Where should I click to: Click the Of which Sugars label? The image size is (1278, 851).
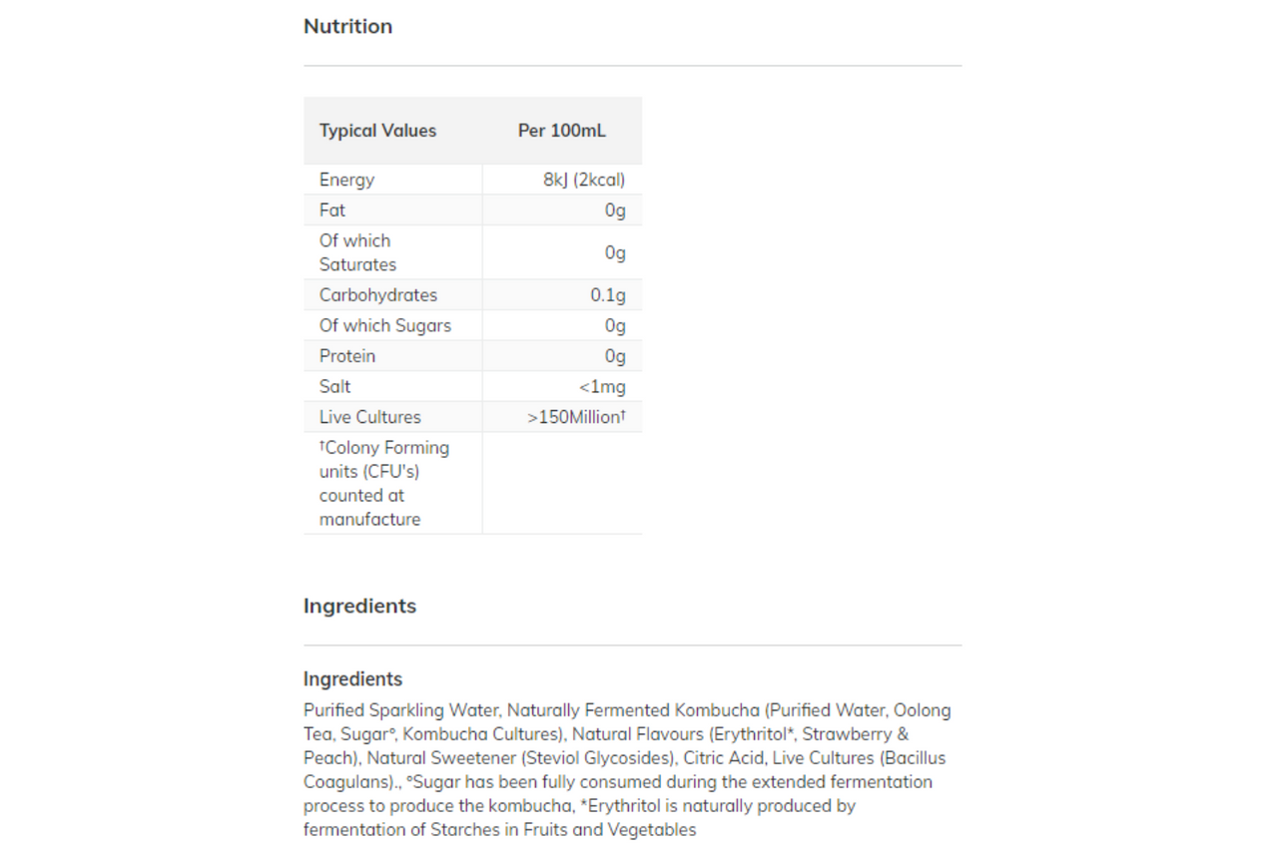click(x=385, y=326)
